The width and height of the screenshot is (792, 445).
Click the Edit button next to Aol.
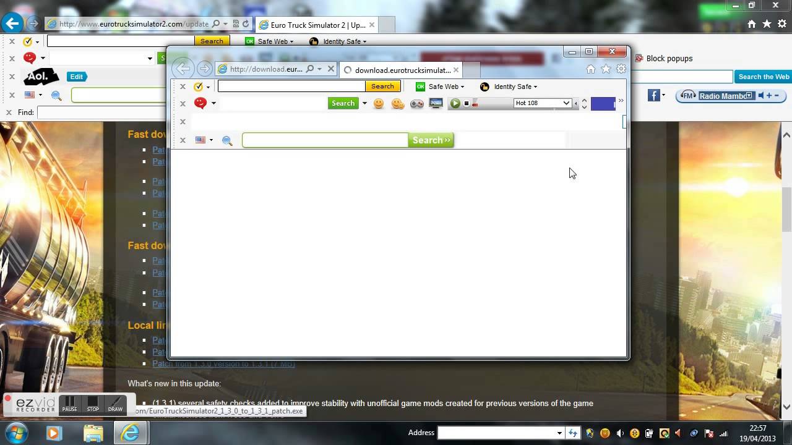[77, 77]
